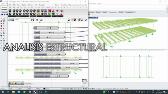Open Chrome from the taskbar
The width and height of the screenshot is (168, 94).
[x=24, y=92]
